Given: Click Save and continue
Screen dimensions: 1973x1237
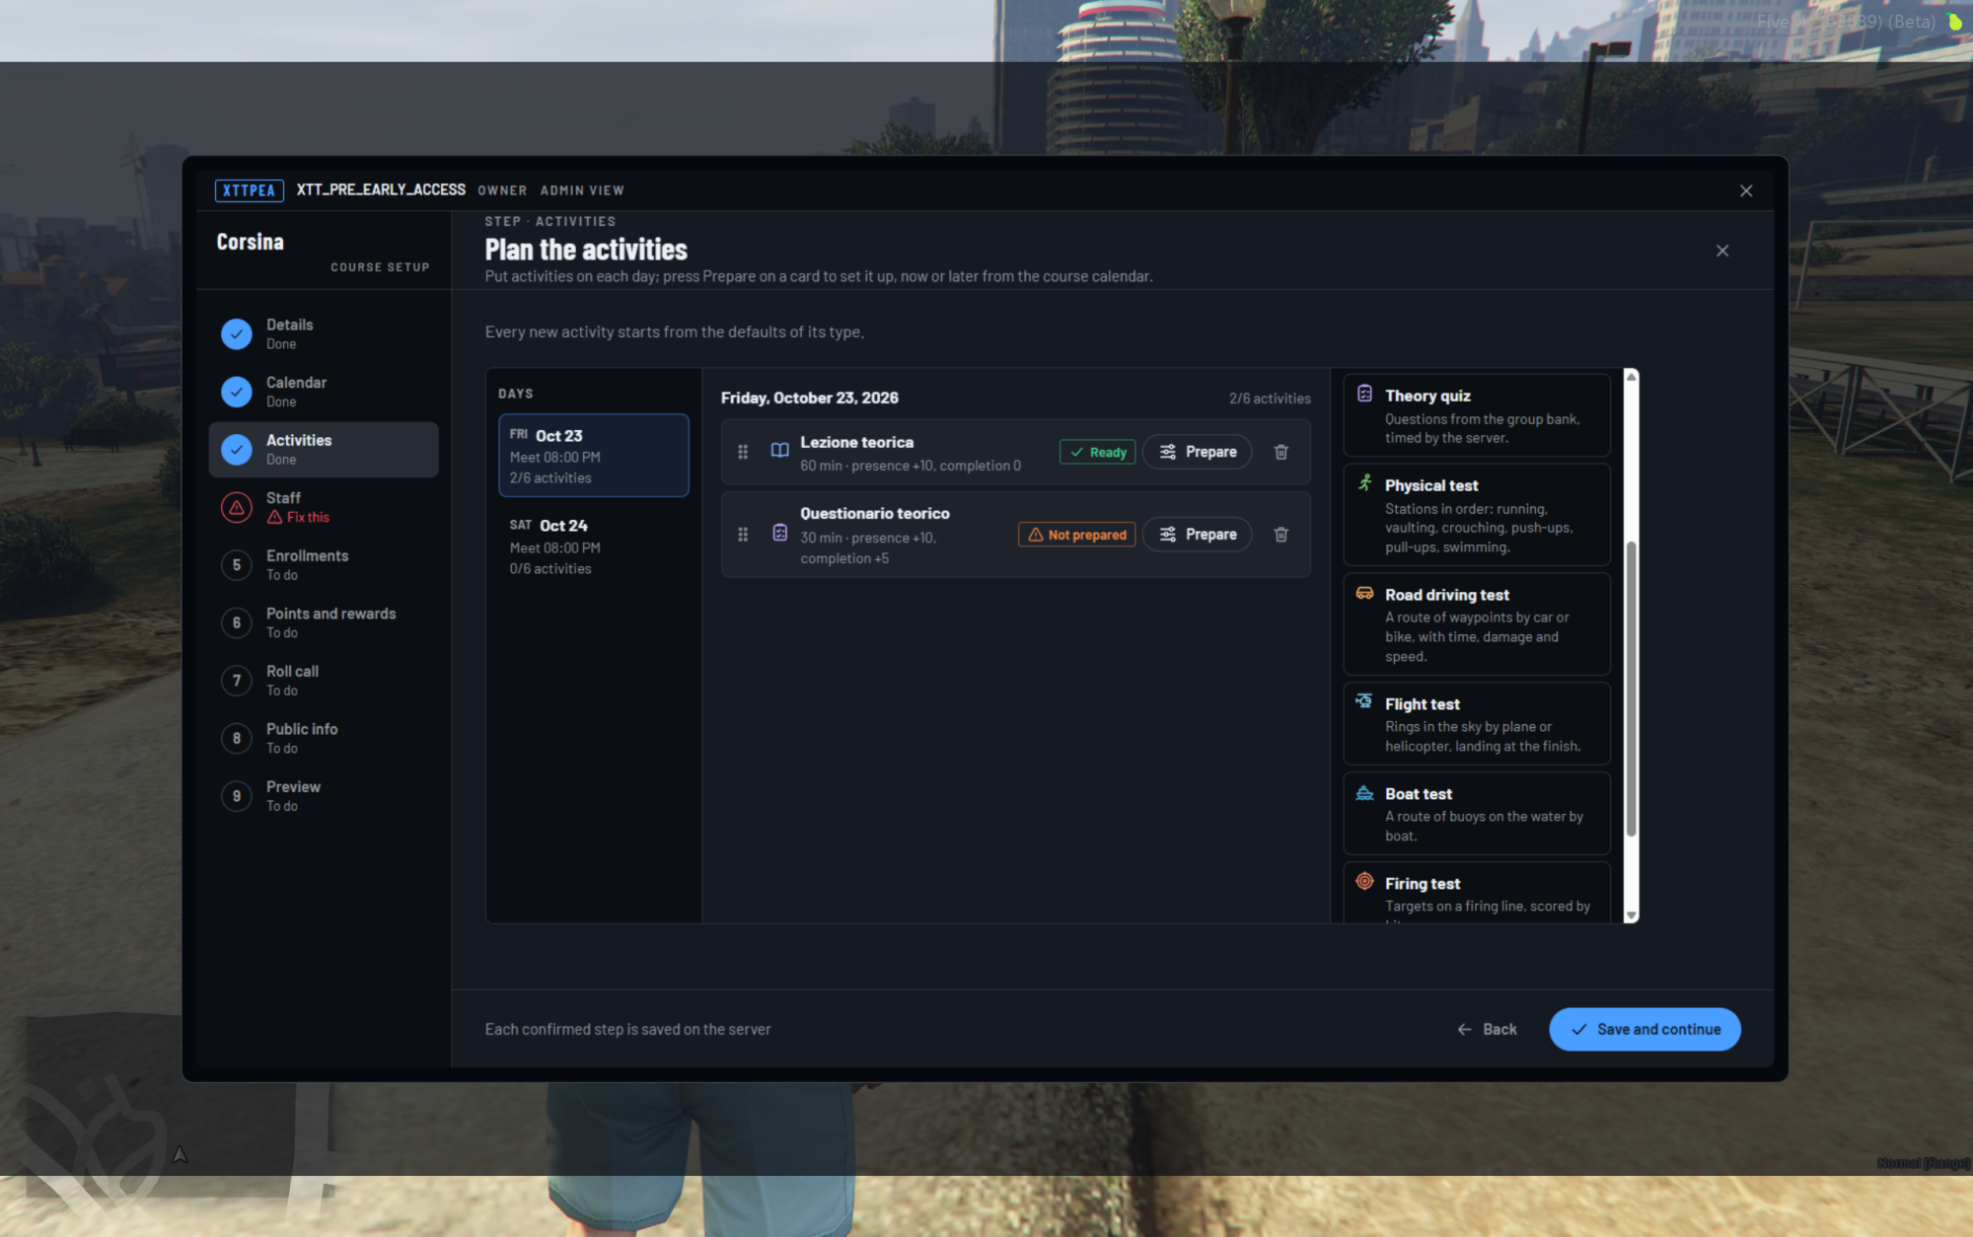Looking at the screenshot, I should click(x=1644, y=1029).
